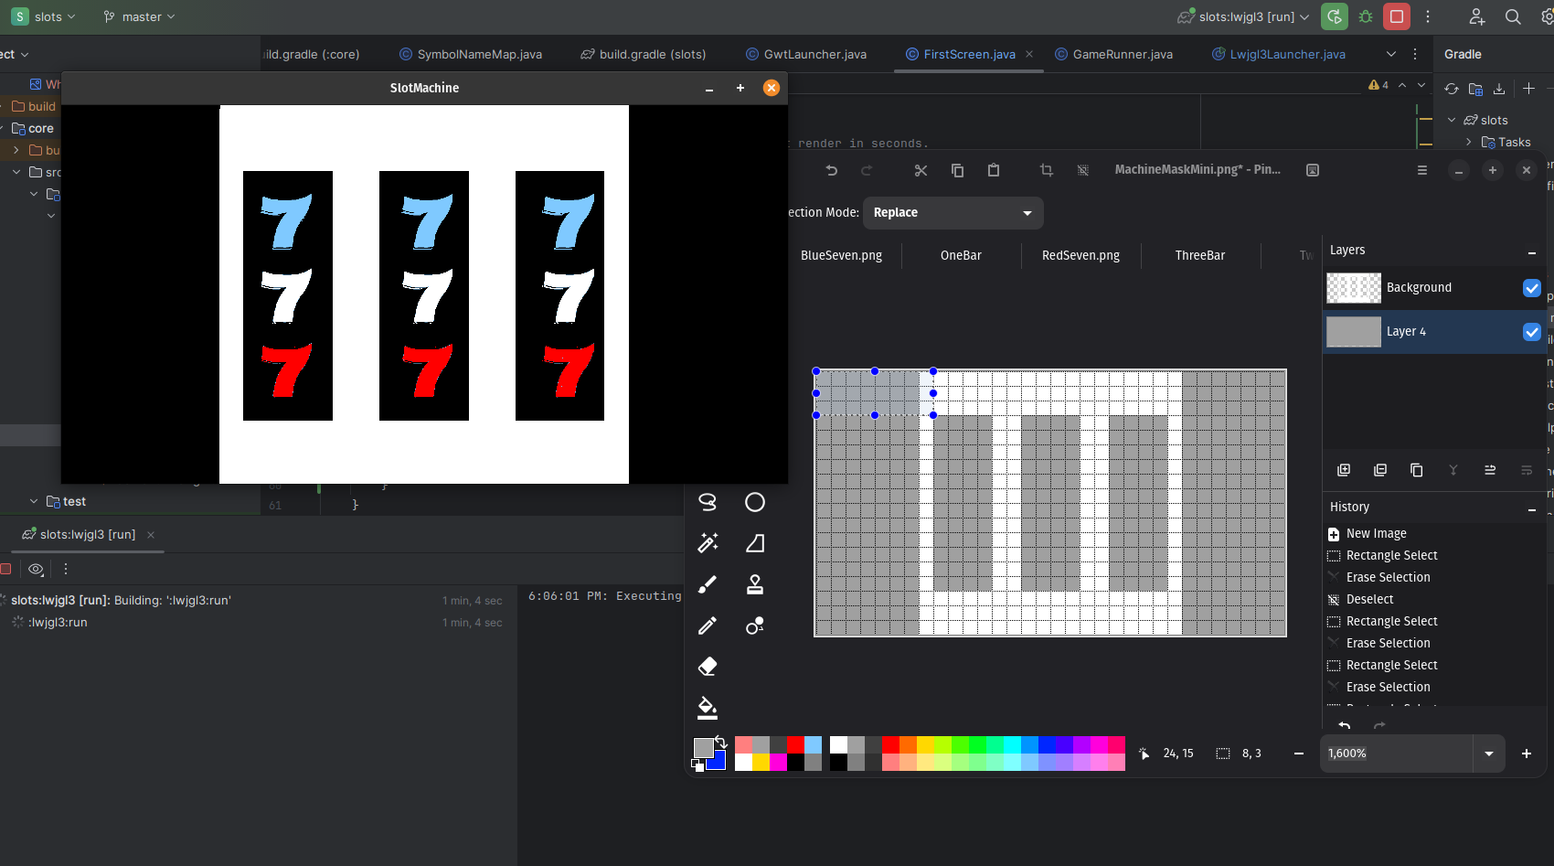The height and width of the screenshot is (866, 1554).
Task: Open the Selection Mode Replace dropdown
Action: (953, 212)
